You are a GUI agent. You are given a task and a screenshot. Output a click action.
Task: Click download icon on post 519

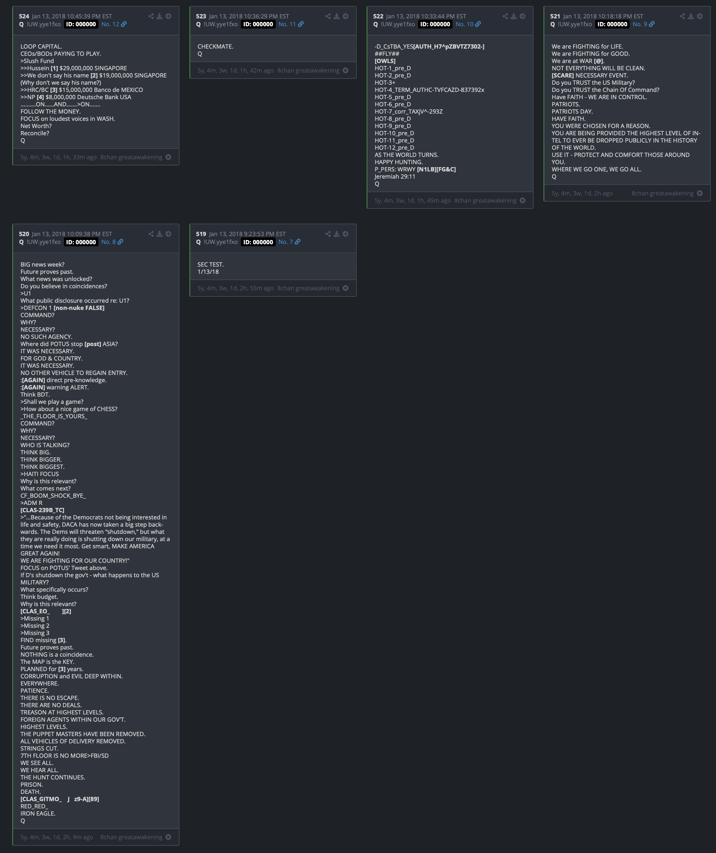point(336,234)
